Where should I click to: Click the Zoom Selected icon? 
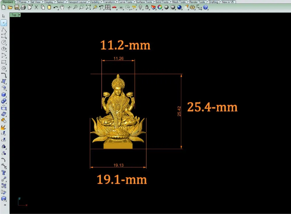(x=95, y=8)
